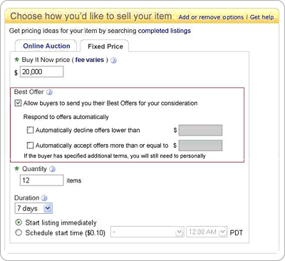Screen dimensions: 285x261
Task: Select Start listing immediately radio button
Action: click(19, 222)
